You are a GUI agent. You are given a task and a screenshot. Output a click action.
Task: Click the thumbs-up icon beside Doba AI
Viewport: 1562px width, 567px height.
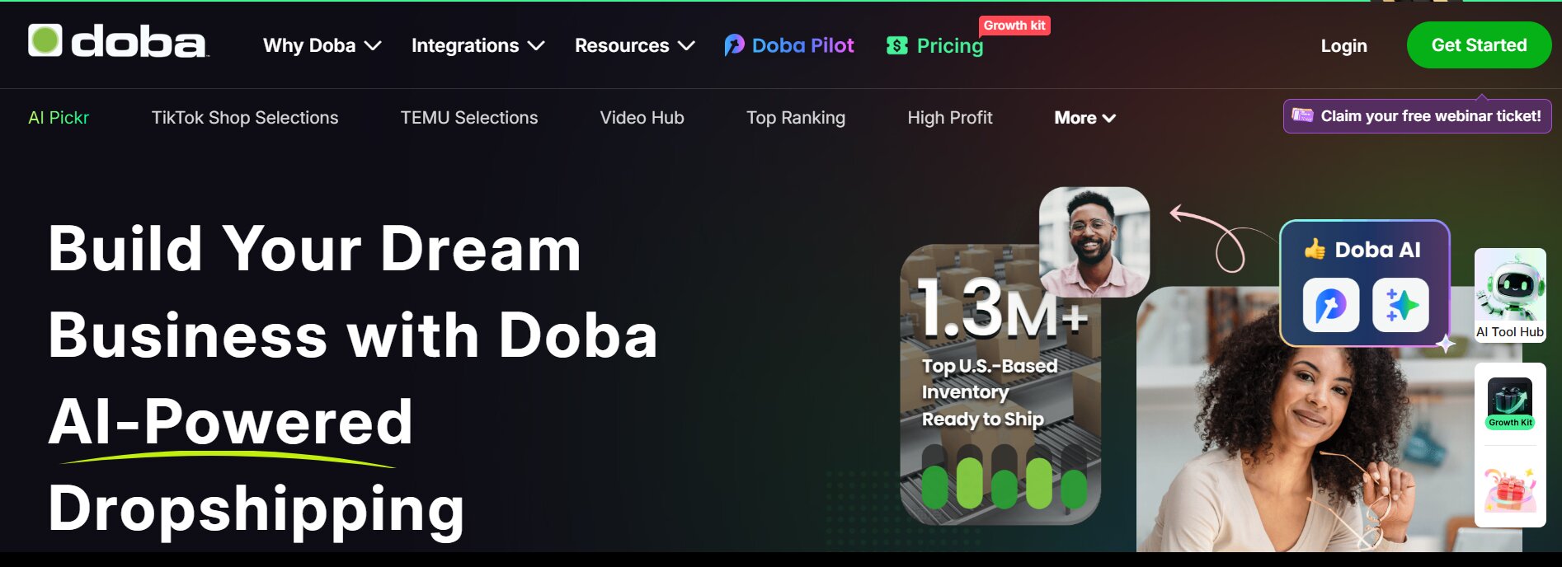click(x=1315, y=249)
